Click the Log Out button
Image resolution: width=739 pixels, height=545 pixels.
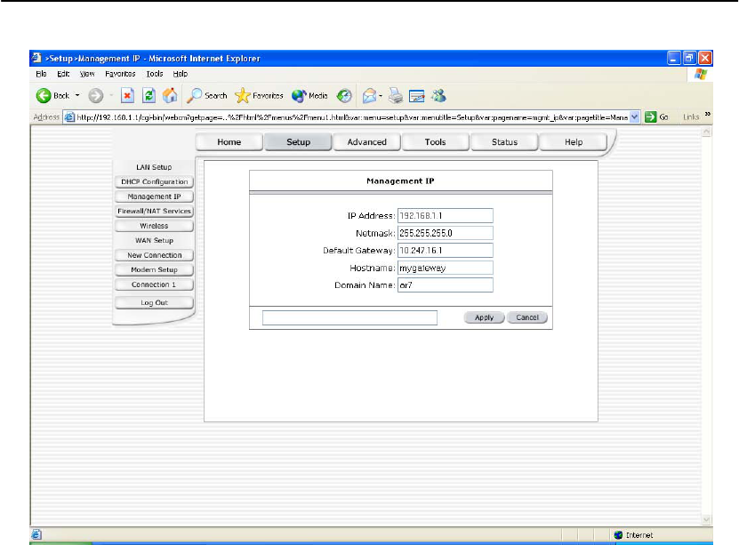click(x=154, y=302)
